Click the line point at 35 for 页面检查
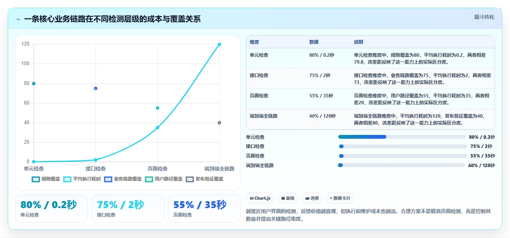510x238 pixels. click(158, 128)
